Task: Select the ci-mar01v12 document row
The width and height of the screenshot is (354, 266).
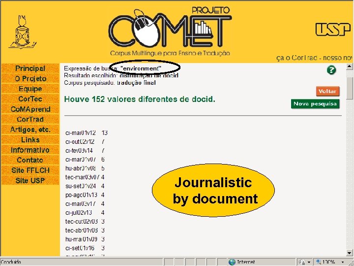Action: 86,133
